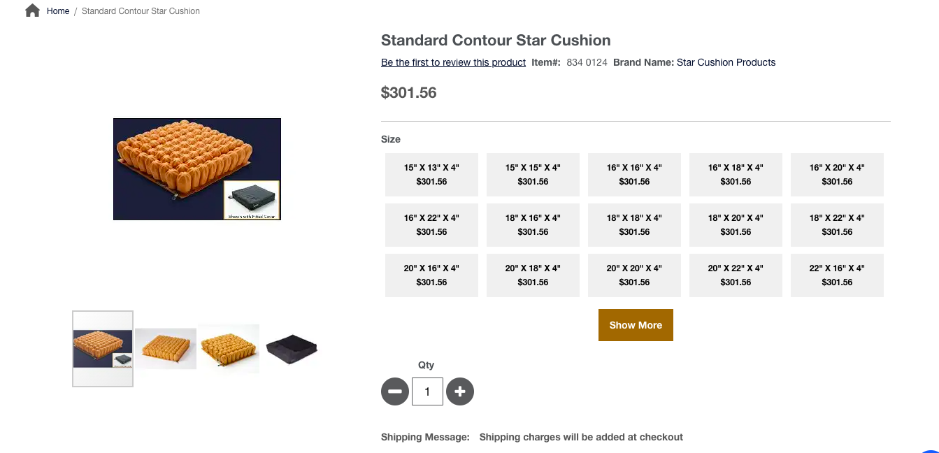Select the 16" X 22" X 4" option

coord(431,225)
